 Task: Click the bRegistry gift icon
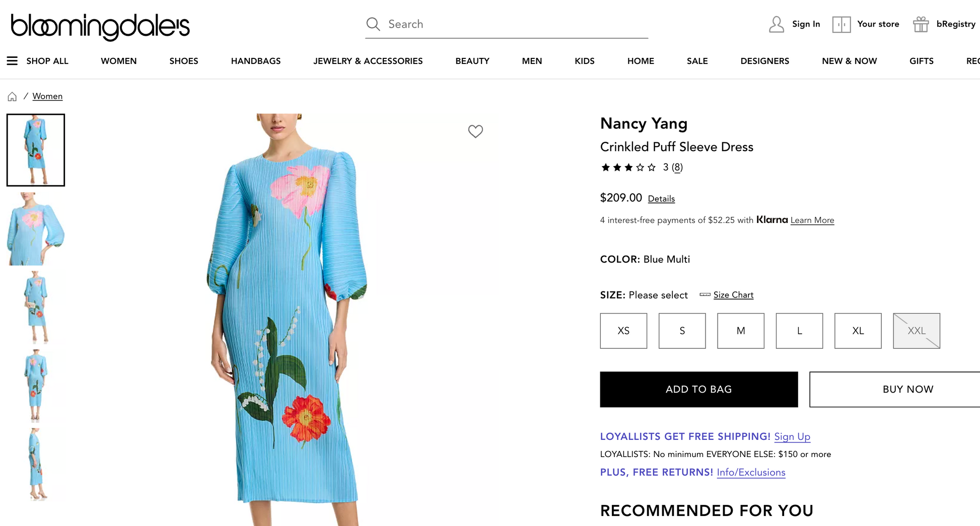pos(921,24)
